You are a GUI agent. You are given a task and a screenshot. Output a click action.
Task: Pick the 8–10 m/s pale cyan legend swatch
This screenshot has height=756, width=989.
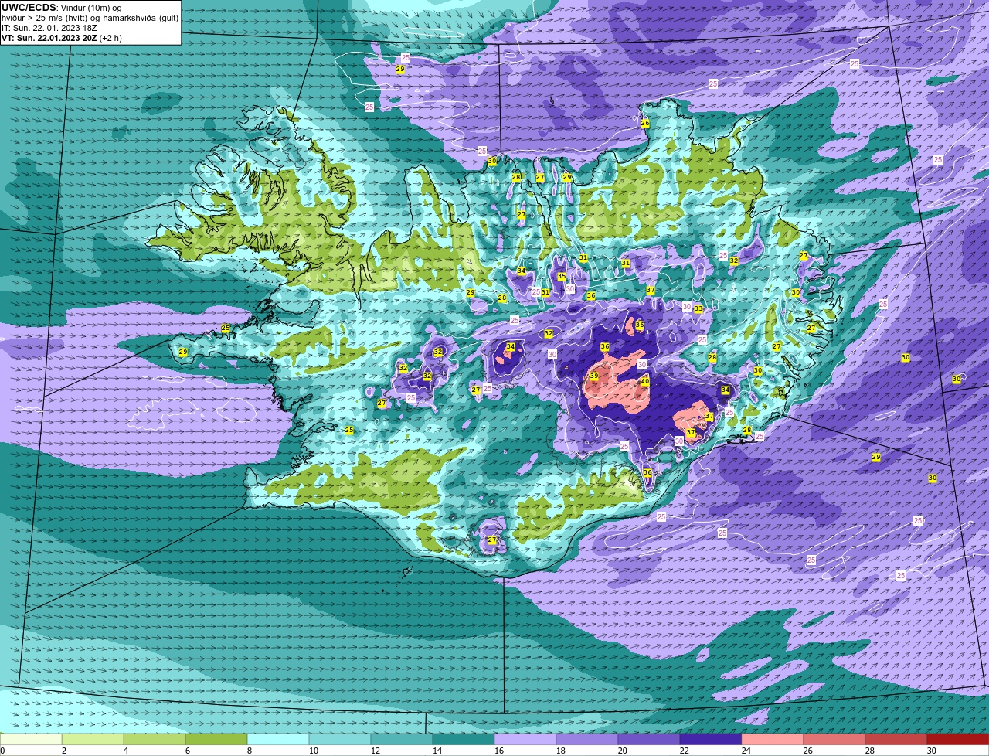pyautogui.click(x=278, y=740)
